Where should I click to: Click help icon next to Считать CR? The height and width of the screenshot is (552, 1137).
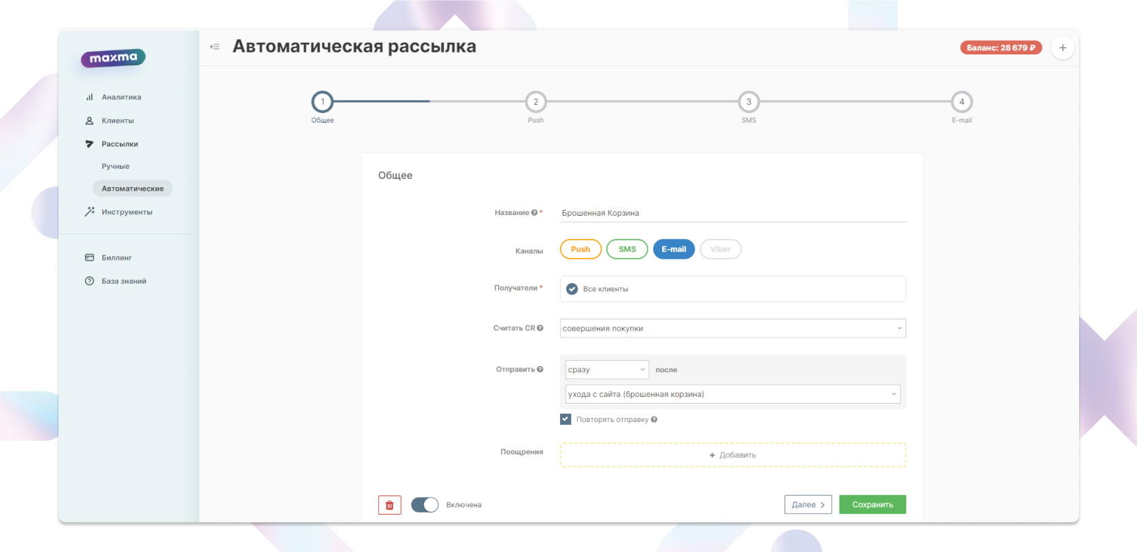pos(540,328)
